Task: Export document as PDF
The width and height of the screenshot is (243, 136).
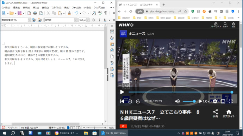Action: click(29, 13)
